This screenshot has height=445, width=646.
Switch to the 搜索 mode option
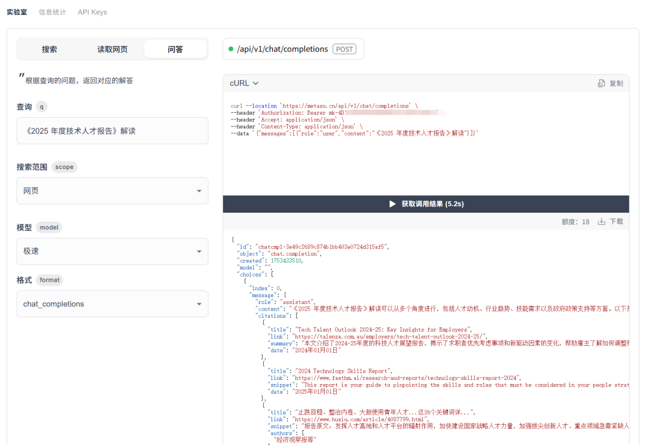pyautogui.click(x=50, y=49)
